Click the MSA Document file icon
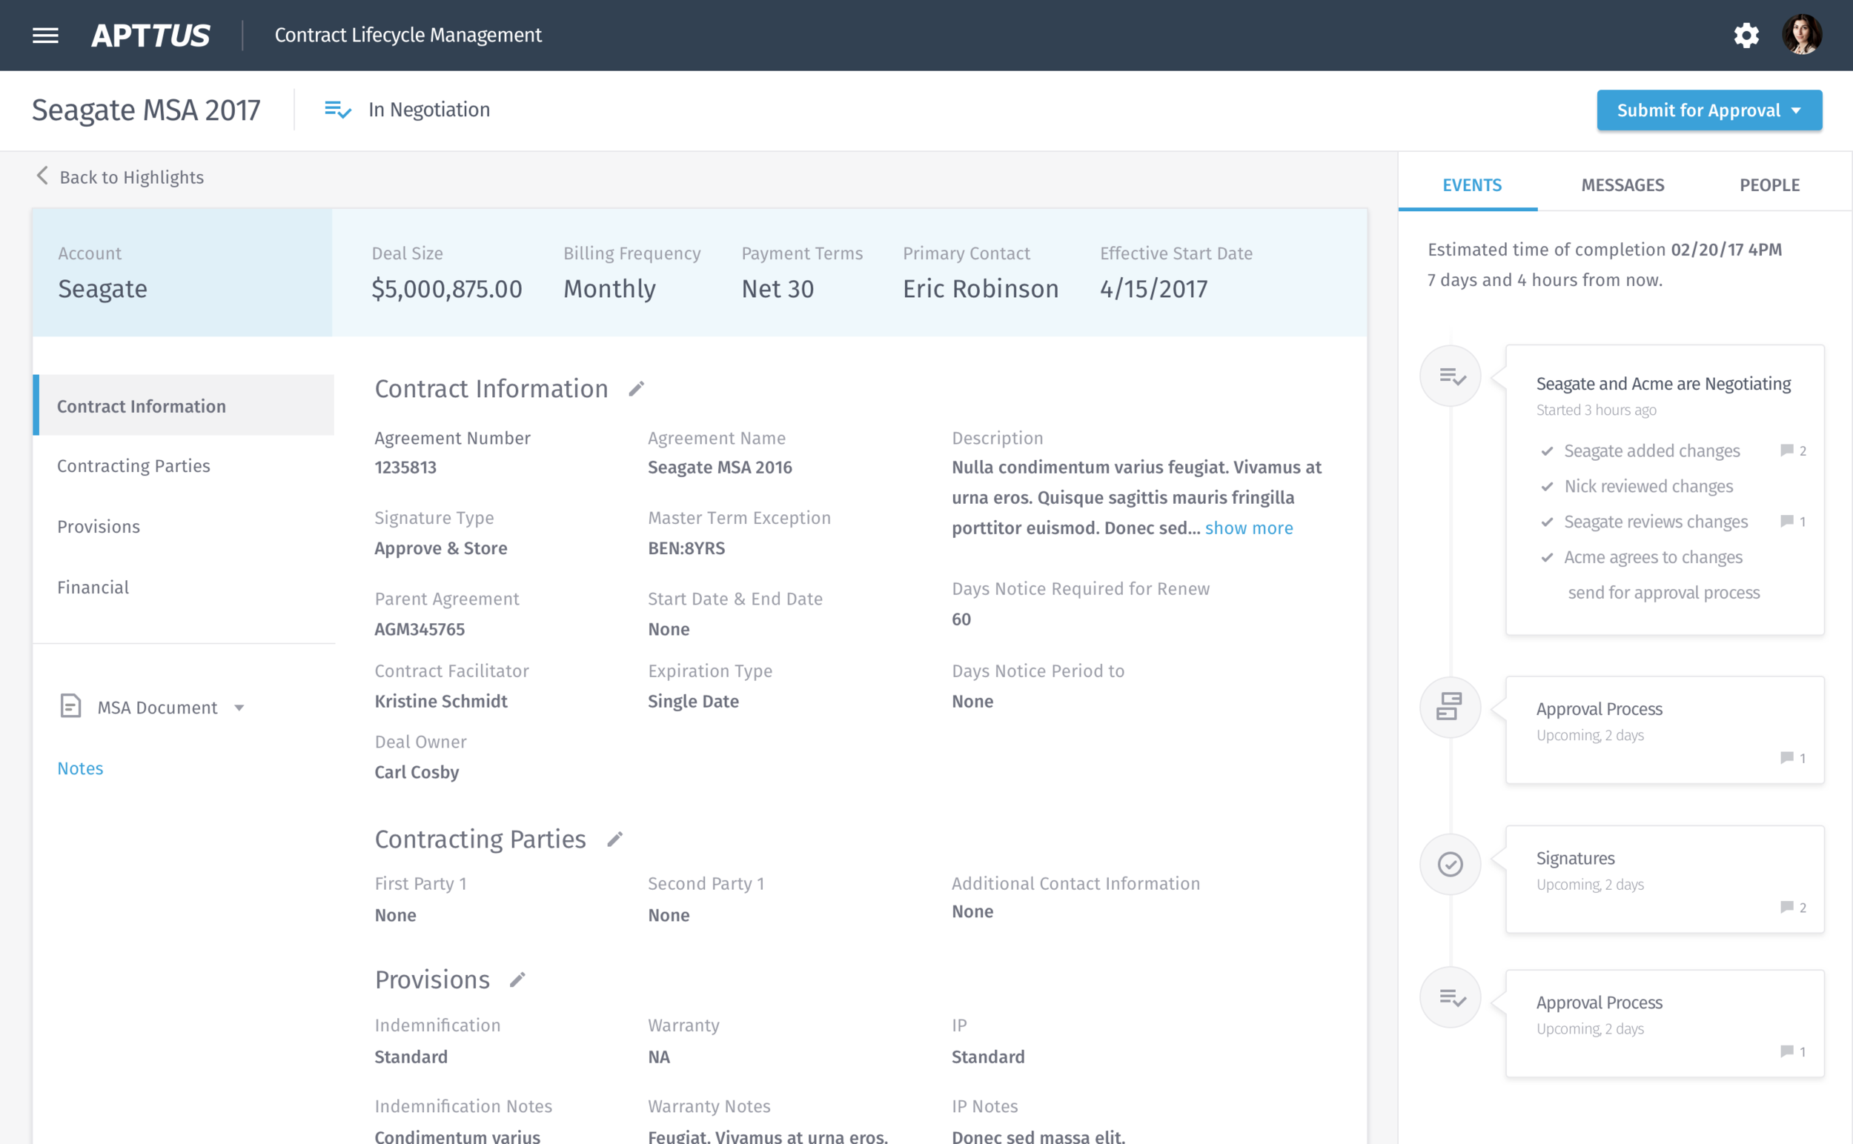 (70, 707)
